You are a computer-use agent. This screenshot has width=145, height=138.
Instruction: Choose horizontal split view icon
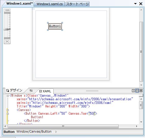coord(137,91)
